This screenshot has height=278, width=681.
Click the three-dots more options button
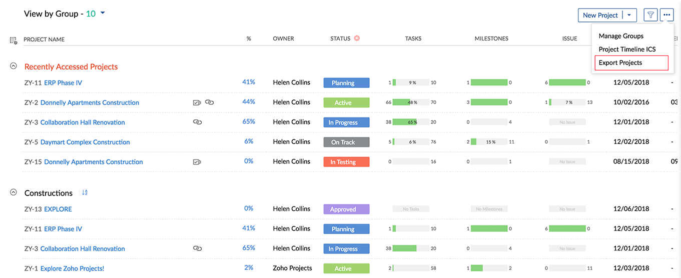666,15
